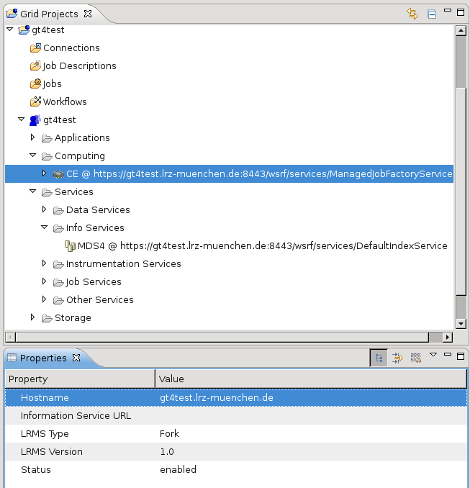Screen dimensions: 470x488
Task: Click the vertical scrollbar up arrow
Action: [461, 30]
